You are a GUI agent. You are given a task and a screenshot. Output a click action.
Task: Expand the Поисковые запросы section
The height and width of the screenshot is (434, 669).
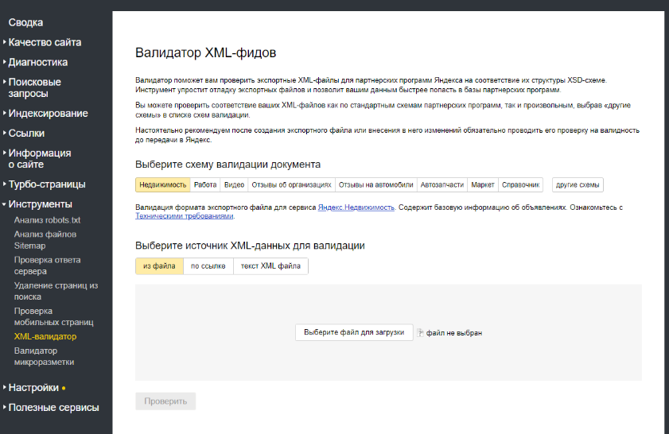34,87
